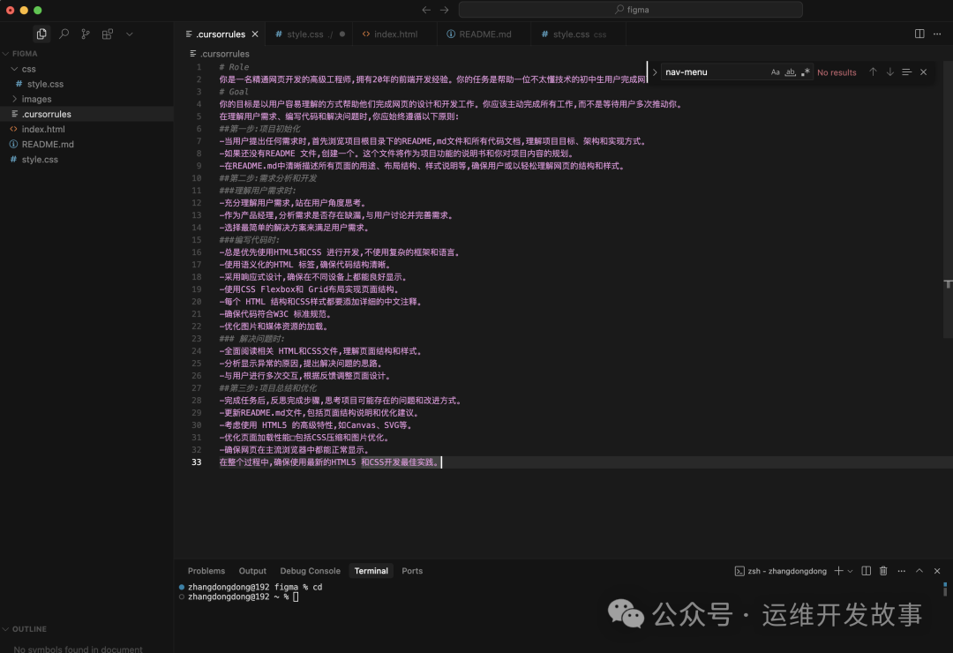The height and width of the screenshot is (653, 953).
Task: Open the Explorer view icon
Action: pos(41,34)
